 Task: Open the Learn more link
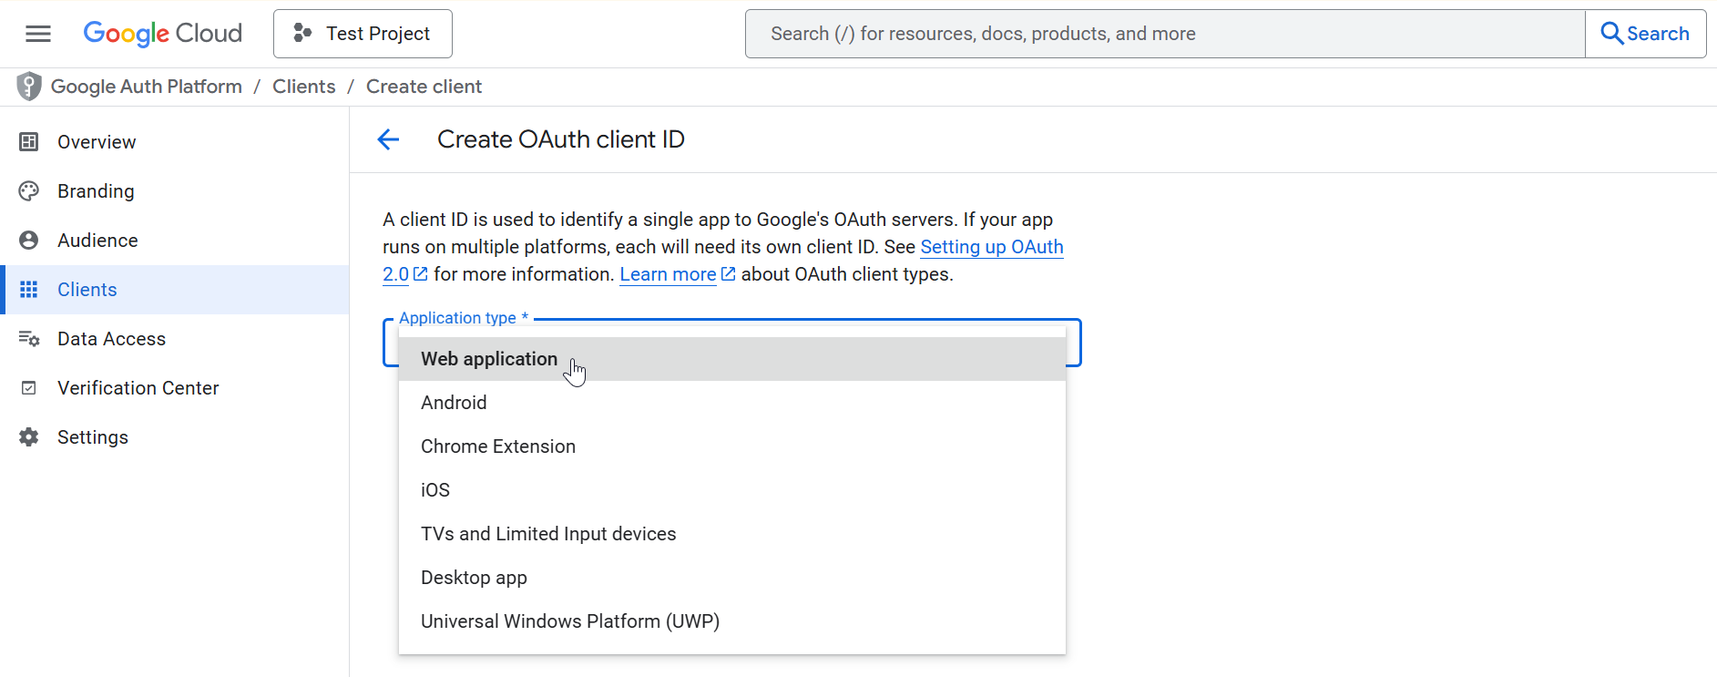coord(668,274)
